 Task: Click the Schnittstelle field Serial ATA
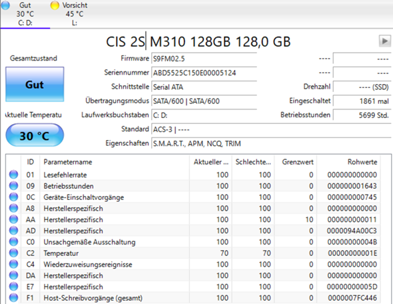click(x=204, y=87)
